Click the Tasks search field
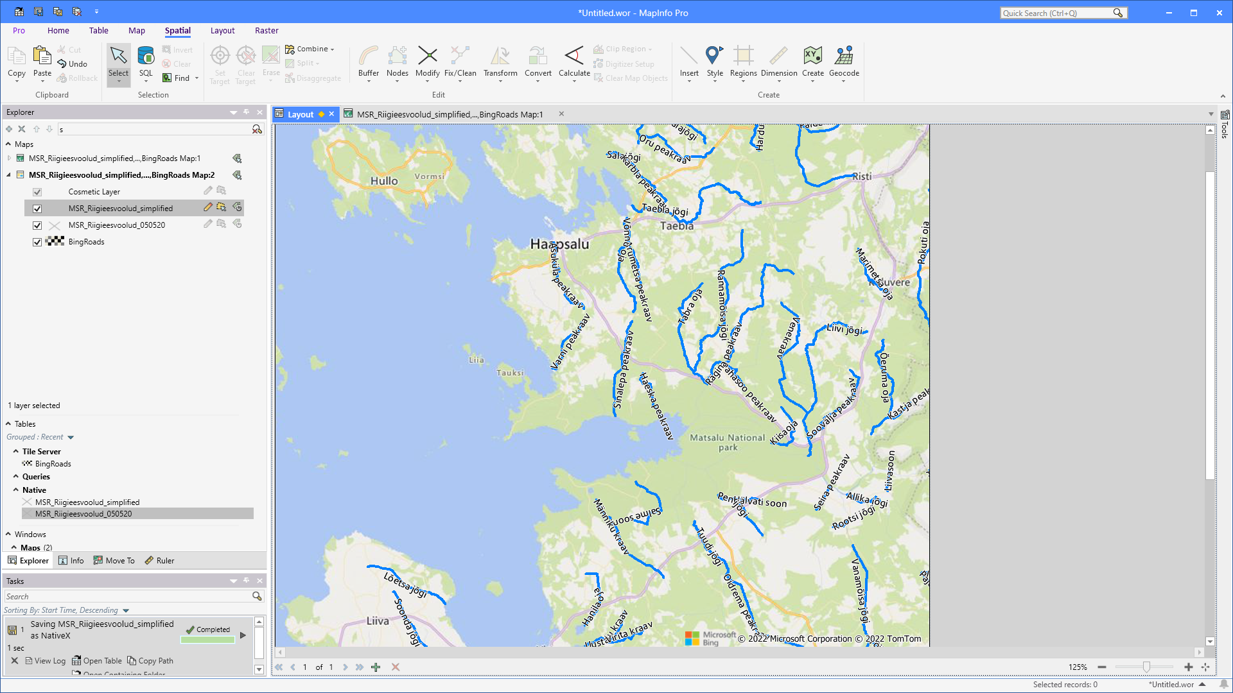The image size is (1233, 693). [128, 597]
